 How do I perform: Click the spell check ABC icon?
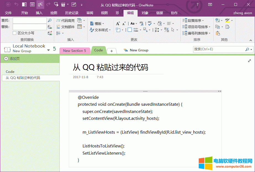pos(150,23)
